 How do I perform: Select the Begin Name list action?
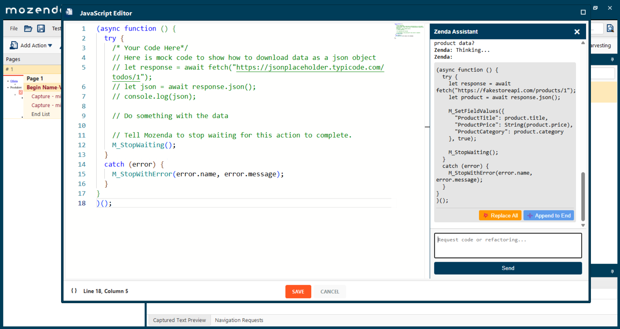point(44,87)
